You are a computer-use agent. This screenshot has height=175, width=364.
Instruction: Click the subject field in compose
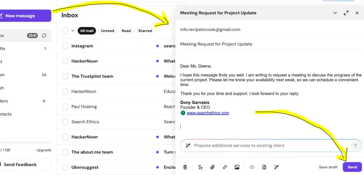point(271,44)
